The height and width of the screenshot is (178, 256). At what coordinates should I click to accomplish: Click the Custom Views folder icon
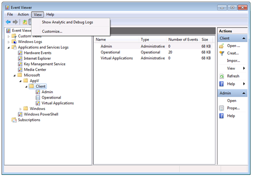[14, 36]
